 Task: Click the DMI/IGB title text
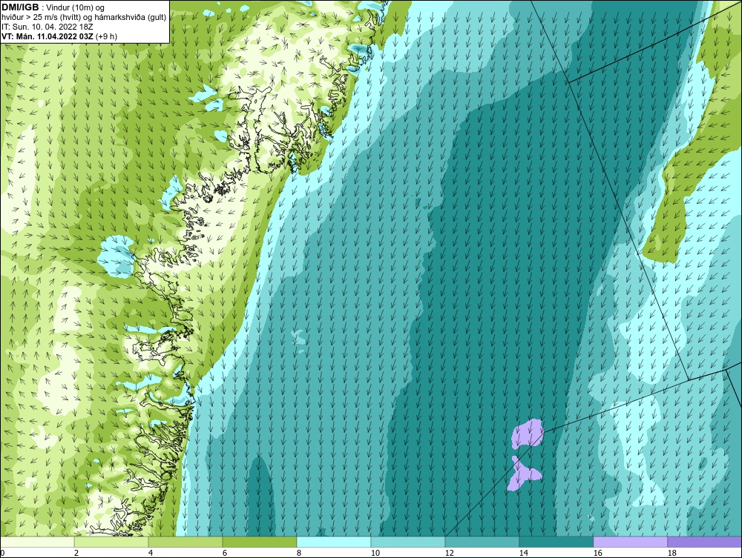pyautogui.click(x=20, y=7)
